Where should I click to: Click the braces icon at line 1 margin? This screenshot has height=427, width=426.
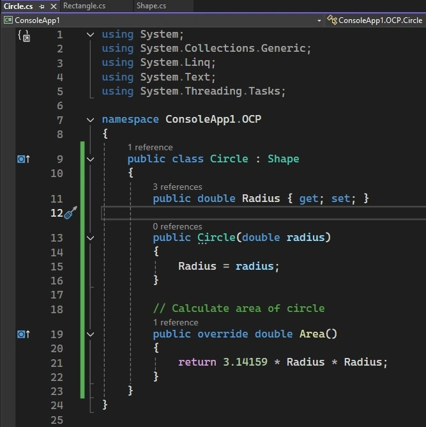[24, 36]
